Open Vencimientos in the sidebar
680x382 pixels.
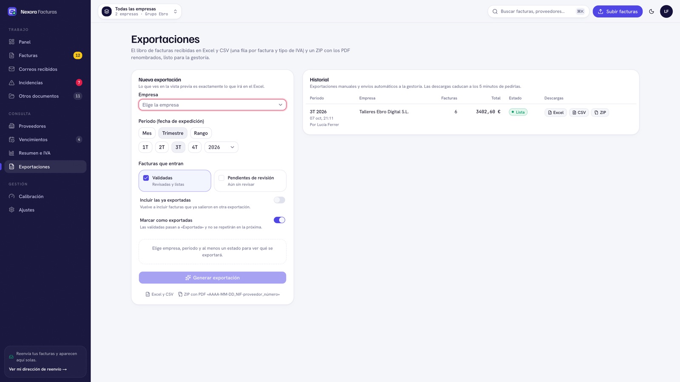[45, 140]
